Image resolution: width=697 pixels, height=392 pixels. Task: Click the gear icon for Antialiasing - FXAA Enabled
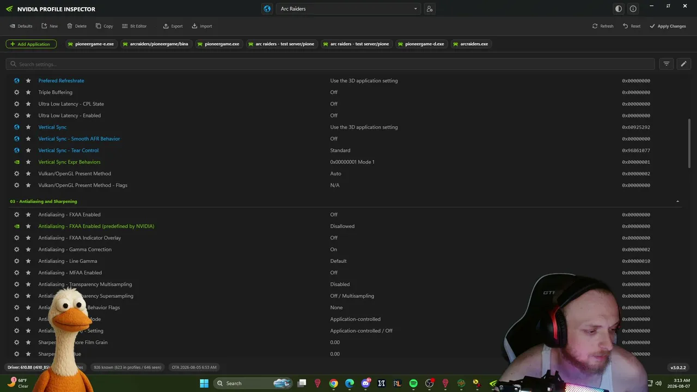[17, 215]
